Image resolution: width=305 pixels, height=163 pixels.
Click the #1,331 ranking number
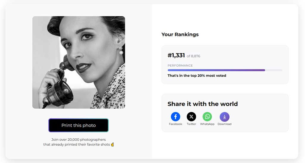[176, 56]
